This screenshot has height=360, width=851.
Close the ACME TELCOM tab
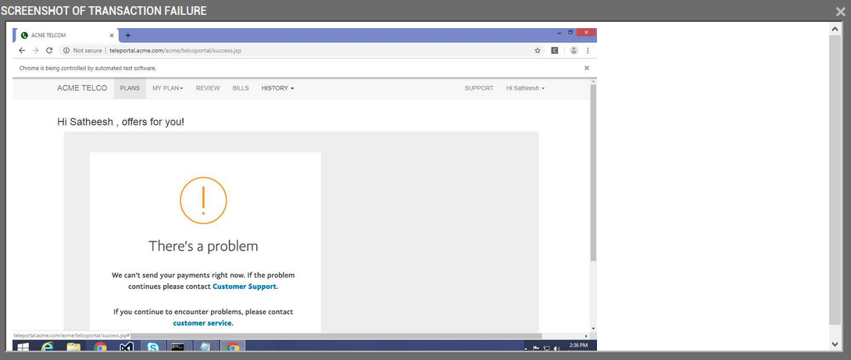[x=112, y=35]
